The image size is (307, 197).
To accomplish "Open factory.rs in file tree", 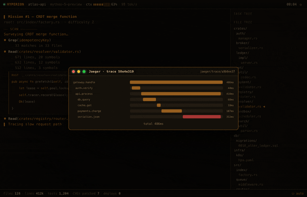I will tap(248, 175).
